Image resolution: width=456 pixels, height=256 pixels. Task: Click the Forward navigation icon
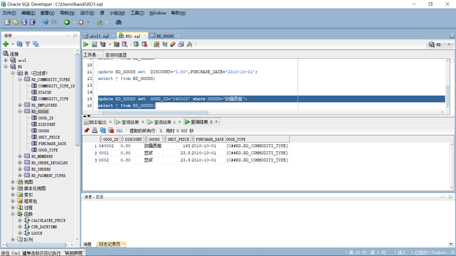click(x=81, y=22)
